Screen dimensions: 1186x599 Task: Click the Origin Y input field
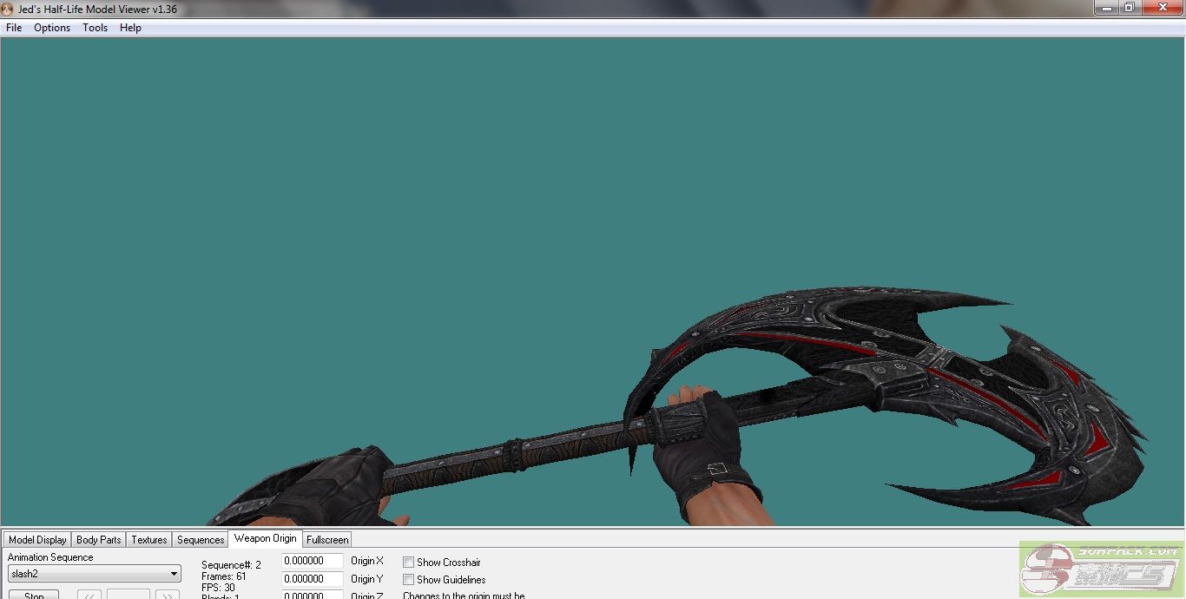point(313,579)
